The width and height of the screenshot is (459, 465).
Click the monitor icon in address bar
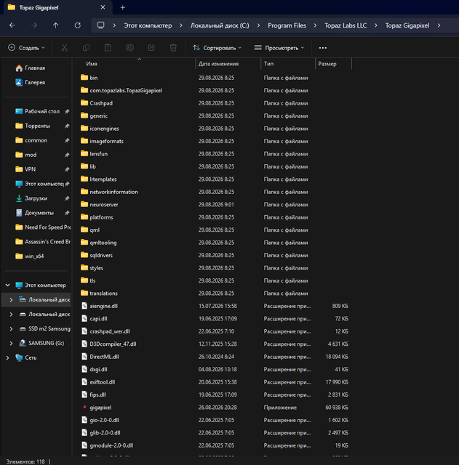100,25
